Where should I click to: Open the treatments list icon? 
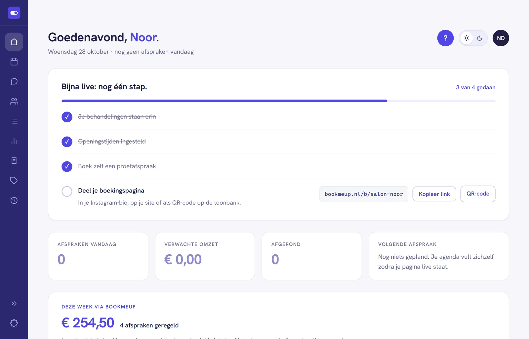coord(14,121)
